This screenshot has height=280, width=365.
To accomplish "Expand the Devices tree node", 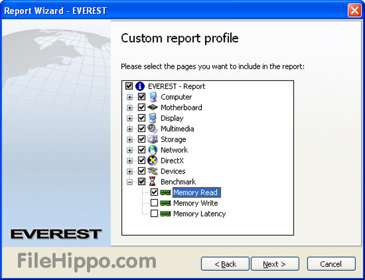I will pos(129,171).
